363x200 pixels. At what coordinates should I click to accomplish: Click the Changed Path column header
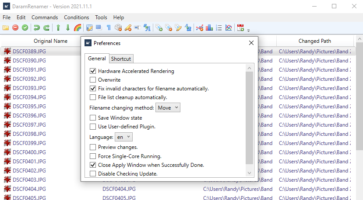(315, 41)
